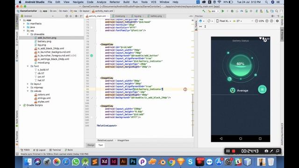Collapse the drawable folder
This screenshot has width=299, height=168.
click(x=28, y=34)
